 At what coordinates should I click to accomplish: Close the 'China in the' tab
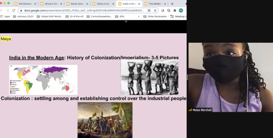click(x=113, y=4)
